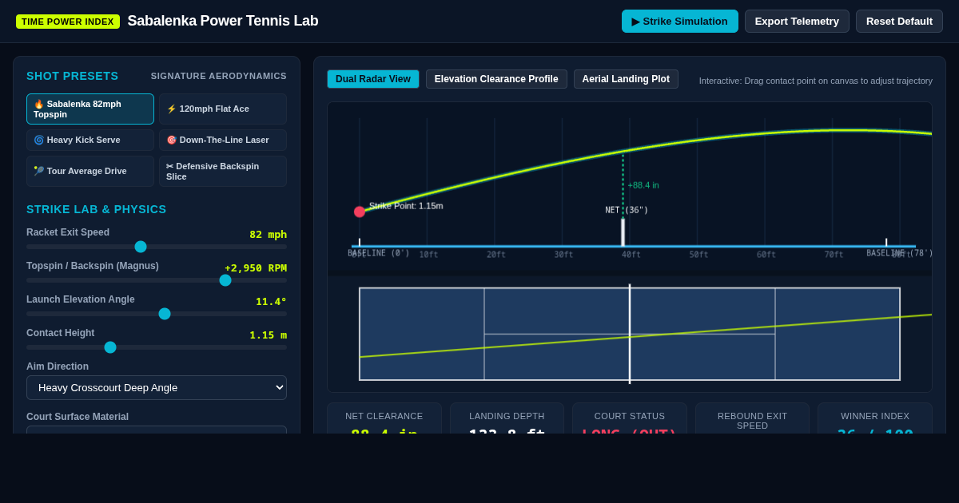
Task: Click the TIME POWER INDEX badge
Action: tap(68, 22)
